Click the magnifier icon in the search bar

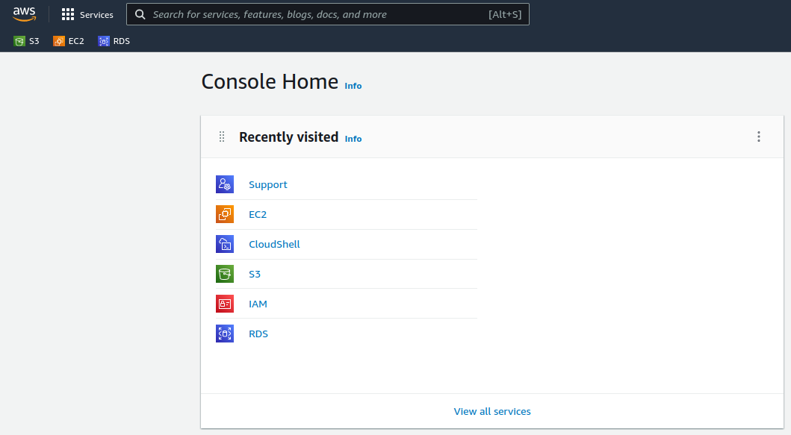click(x=140, y=15)
